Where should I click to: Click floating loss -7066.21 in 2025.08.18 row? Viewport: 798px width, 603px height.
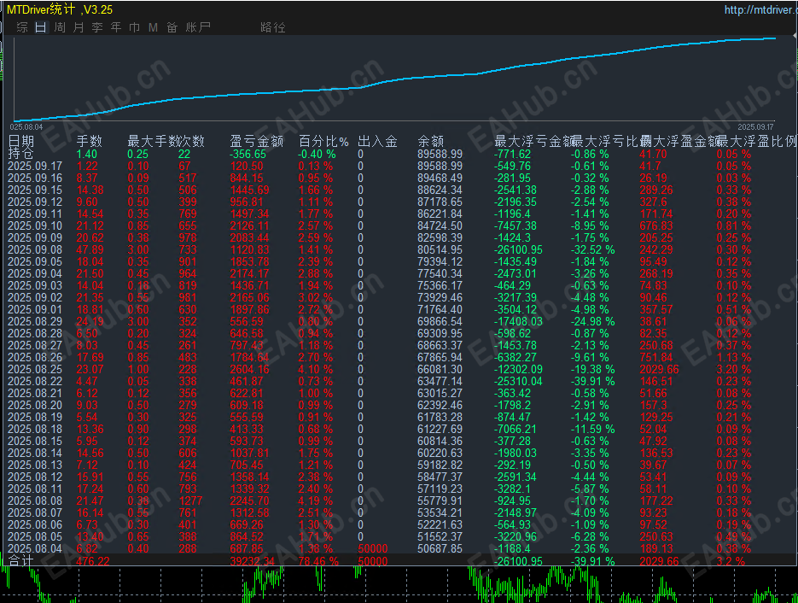tap(515, 430)
